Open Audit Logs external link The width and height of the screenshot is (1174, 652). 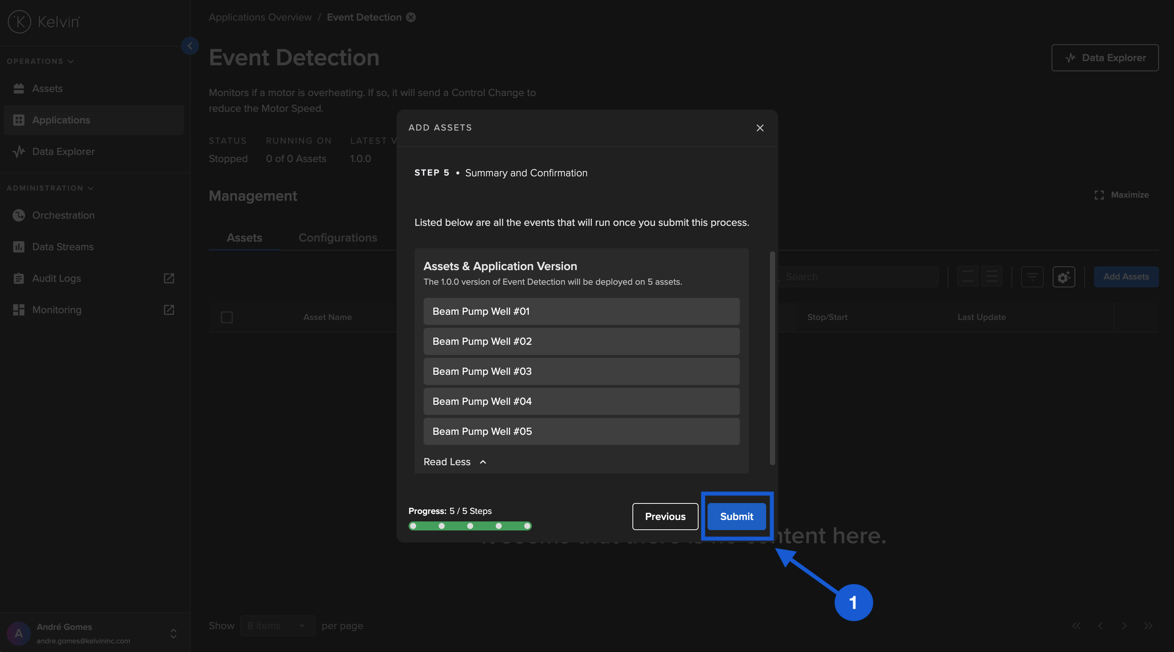[x=169, y=278]
